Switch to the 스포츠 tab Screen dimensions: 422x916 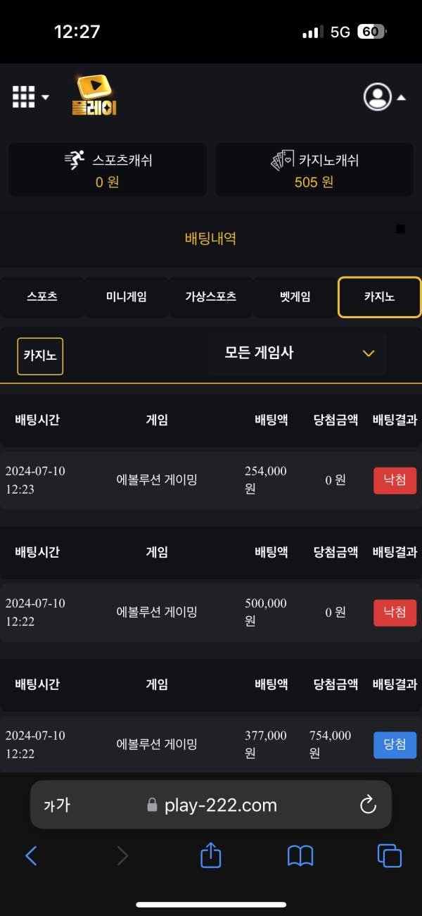click(x=41, y=297)
